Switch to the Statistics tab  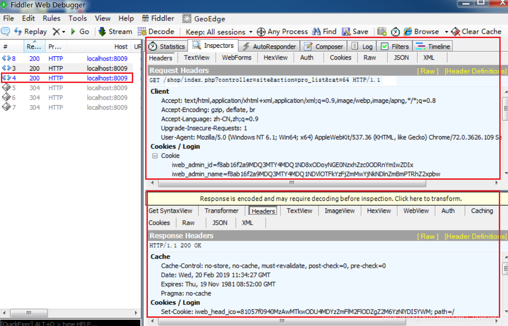click(167, 46)
